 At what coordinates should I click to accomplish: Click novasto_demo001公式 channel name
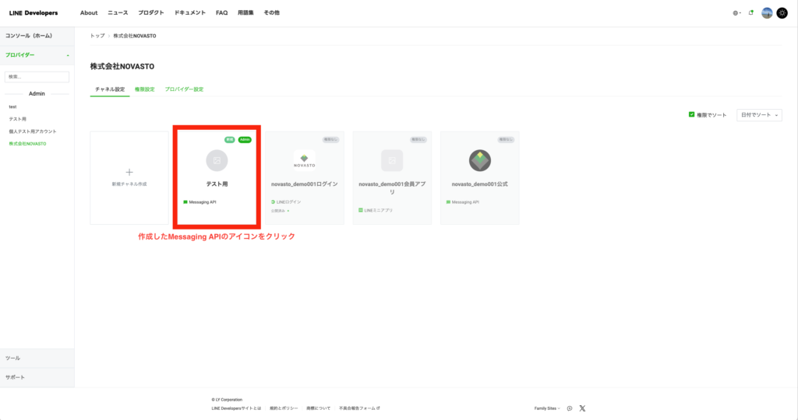coord(479,184)
